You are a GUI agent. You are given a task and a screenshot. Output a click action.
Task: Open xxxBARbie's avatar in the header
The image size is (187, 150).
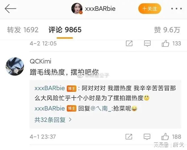(x=77, y=9)
